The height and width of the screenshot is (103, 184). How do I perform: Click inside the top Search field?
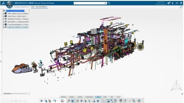[89, 3]
